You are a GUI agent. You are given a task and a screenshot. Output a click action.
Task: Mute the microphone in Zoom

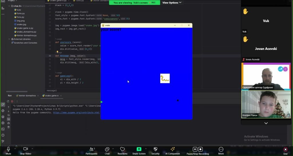[x=8, y=151]
